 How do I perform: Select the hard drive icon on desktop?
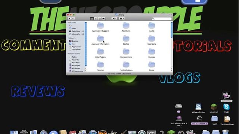(x=179, y=106)
